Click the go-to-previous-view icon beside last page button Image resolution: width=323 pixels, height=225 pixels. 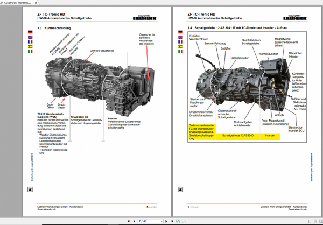pyautogui.click(x=178, y=221)
